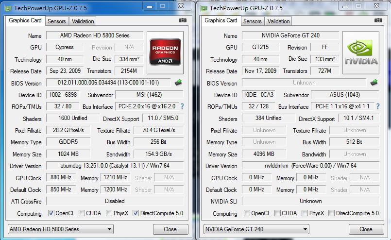Select Graphics Card tab in AMD window
This screenshot has width=391, height=240.
25,20
